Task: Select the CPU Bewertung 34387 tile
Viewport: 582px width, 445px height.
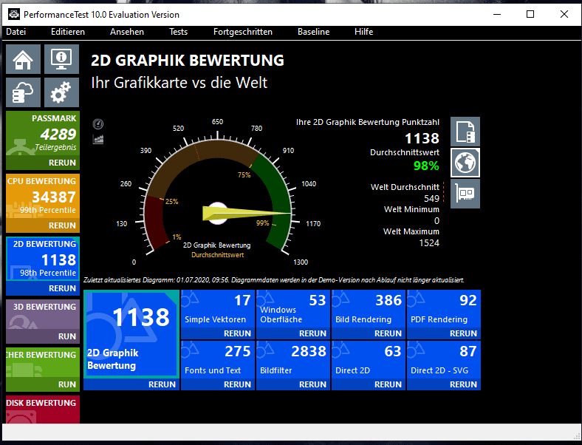Action: pyautogui.click(x=43, y=197)
